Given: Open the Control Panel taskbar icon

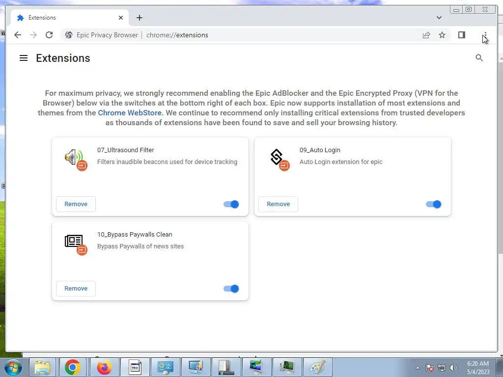Looking at the screenshot, I should point(165,367).
